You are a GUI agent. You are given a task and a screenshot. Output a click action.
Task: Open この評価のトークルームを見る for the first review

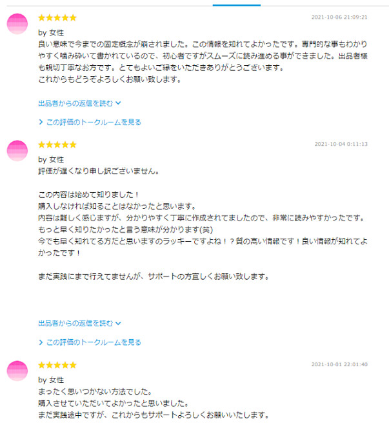94,122
